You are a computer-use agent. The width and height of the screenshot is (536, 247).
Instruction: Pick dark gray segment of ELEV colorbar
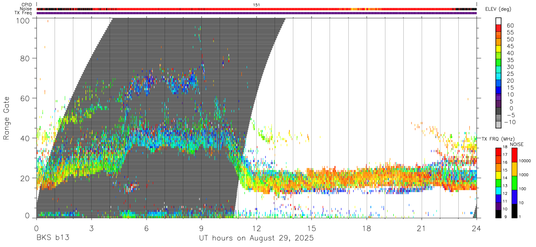[498, 111]
